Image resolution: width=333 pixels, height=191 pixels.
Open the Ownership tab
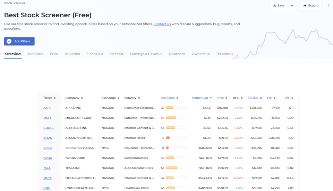200,54
